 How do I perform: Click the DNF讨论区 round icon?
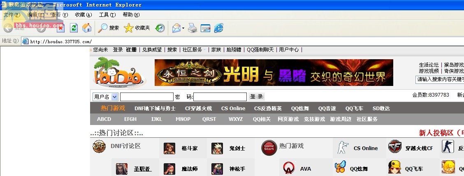pos(99,146)
